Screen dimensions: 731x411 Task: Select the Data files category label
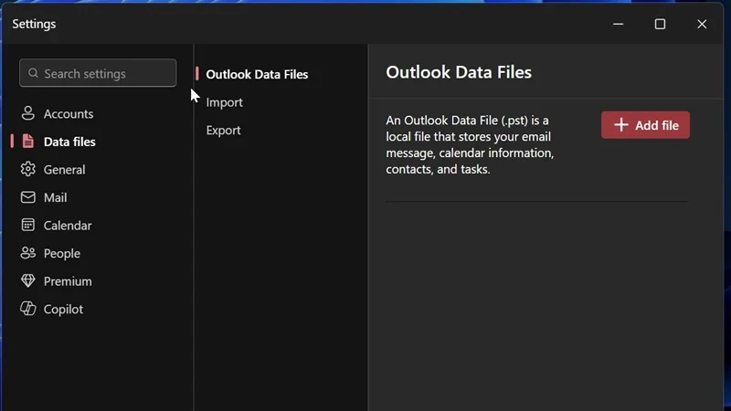(x=69, y=142)
